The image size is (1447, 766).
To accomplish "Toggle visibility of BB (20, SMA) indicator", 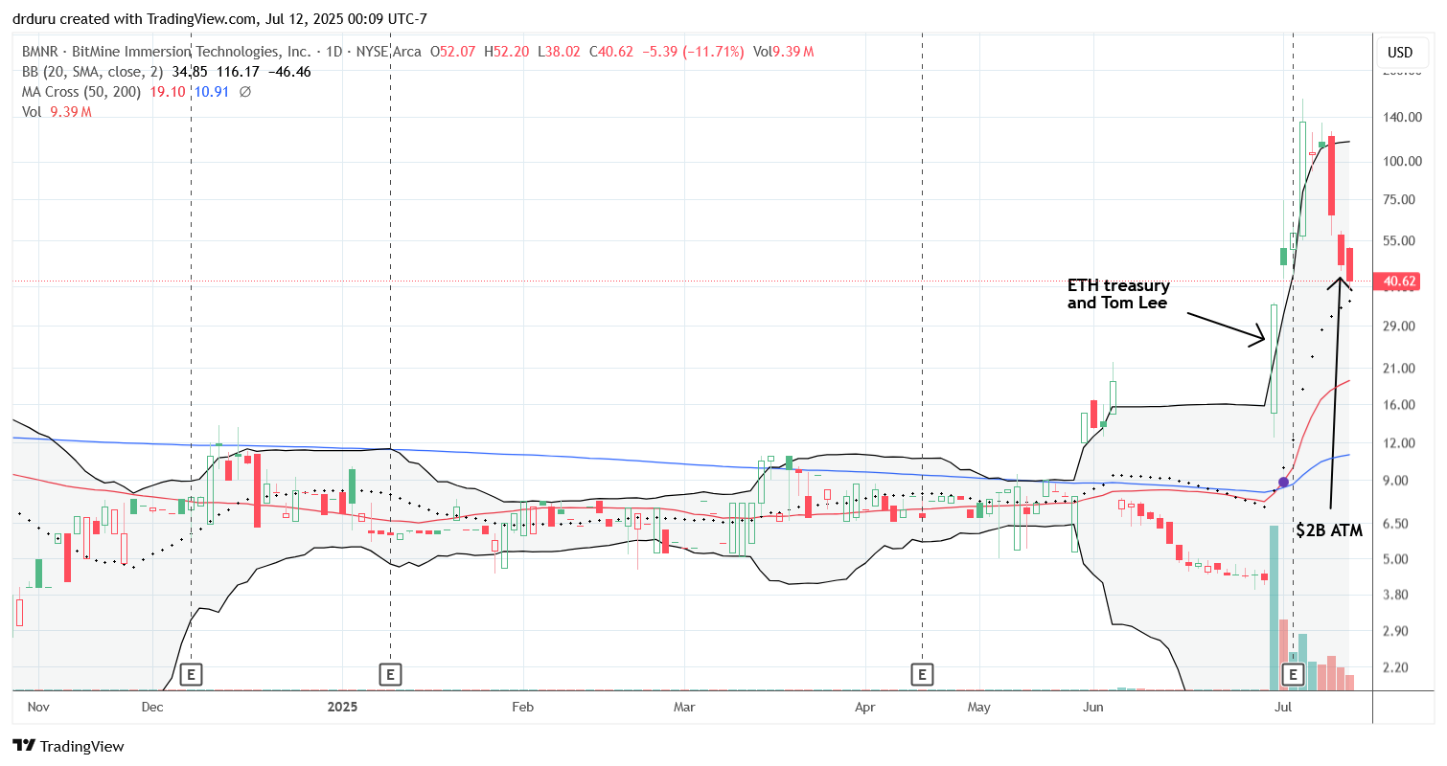I will click(x=91, y=71).
